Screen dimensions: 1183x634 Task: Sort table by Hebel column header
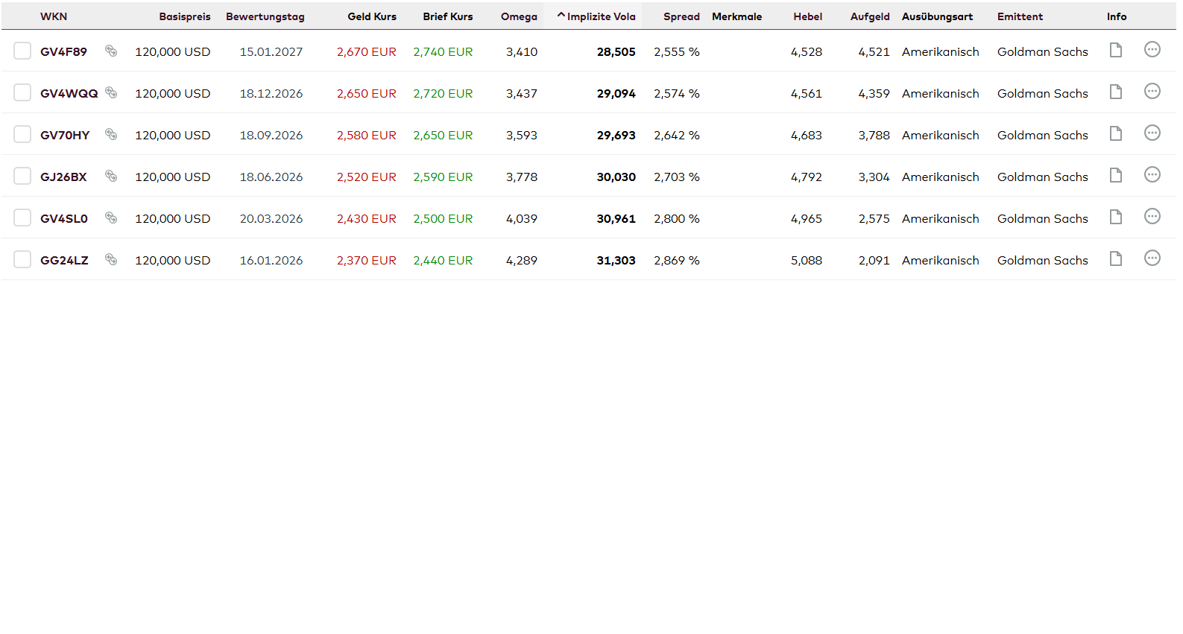click(x=807, y=16)
